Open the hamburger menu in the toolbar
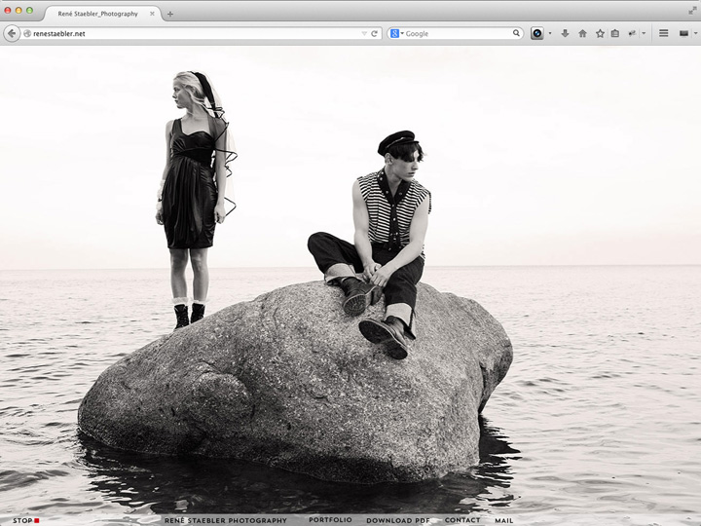 (x=663, y=33)
